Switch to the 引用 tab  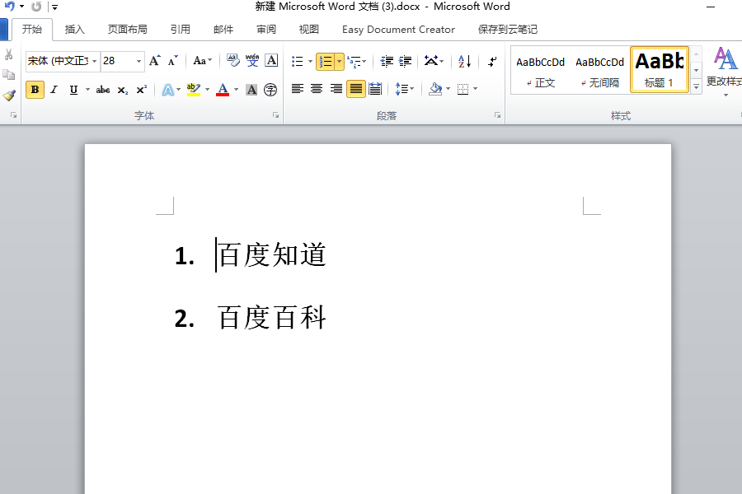[x=181, y=30]
